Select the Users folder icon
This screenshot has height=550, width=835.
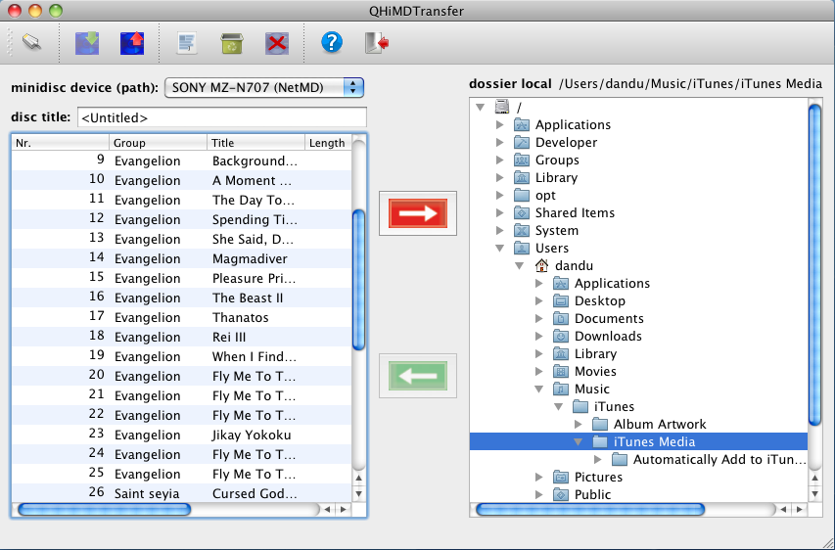coord(522,248)
